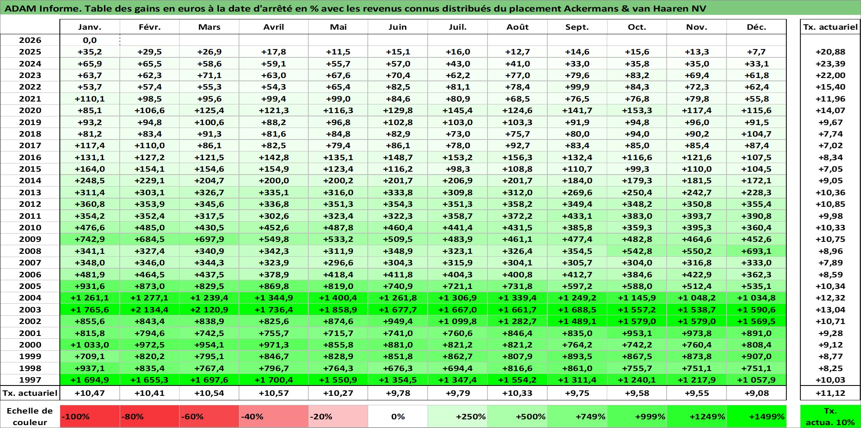This screenshot has width=861, height=428.
Task: Select the Févr. column header
Action: click(x=149, y=27)
